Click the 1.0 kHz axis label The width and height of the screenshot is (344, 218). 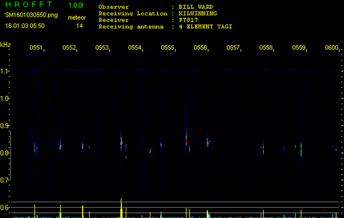[x=4, y=98]
